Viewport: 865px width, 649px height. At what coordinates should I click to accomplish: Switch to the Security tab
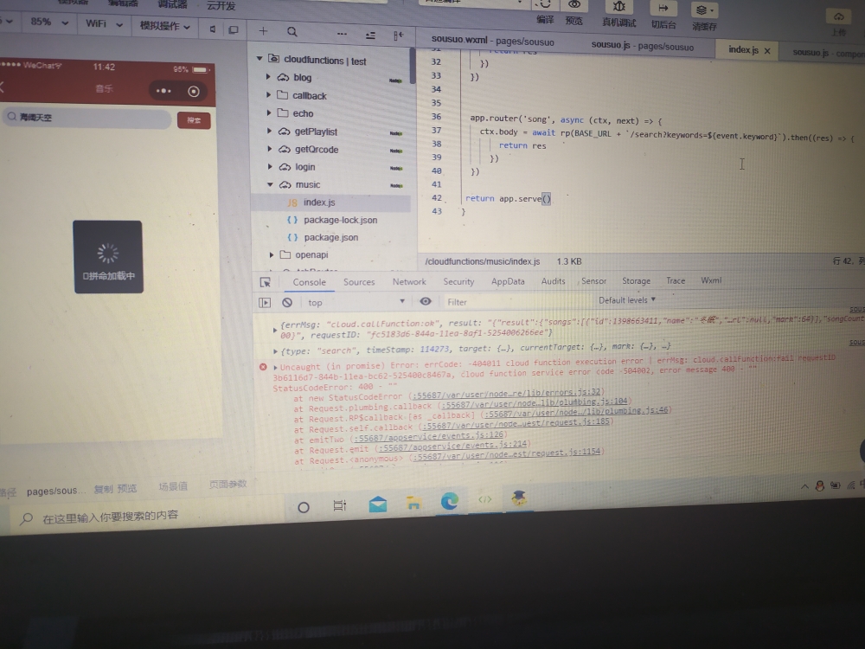[458, 281]
